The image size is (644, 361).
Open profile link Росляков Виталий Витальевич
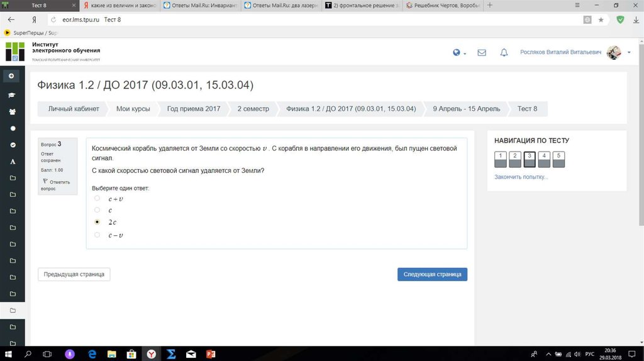560,52
